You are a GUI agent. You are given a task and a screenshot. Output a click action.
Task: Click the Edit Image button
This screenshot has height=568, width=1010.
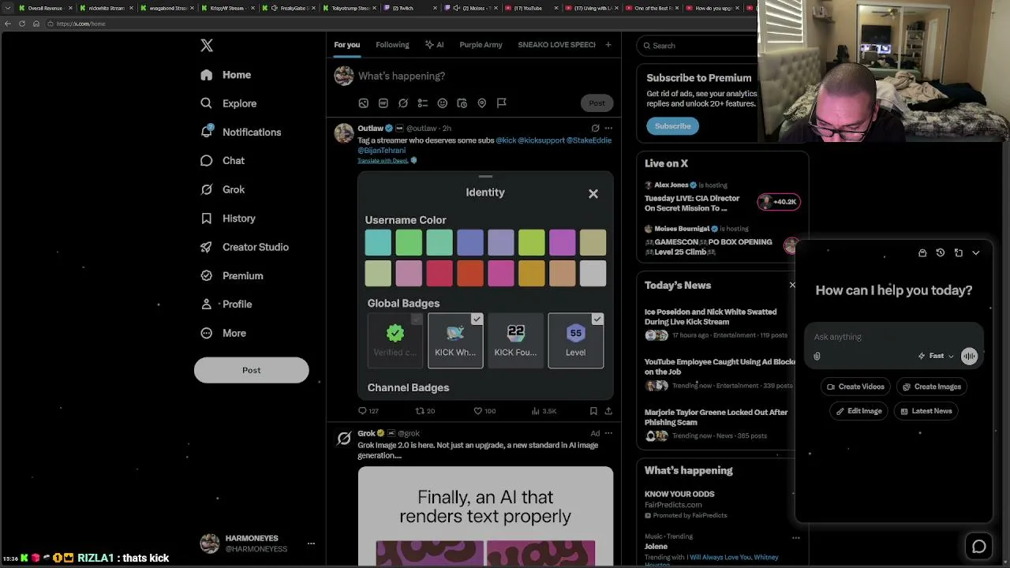point(858,411)
